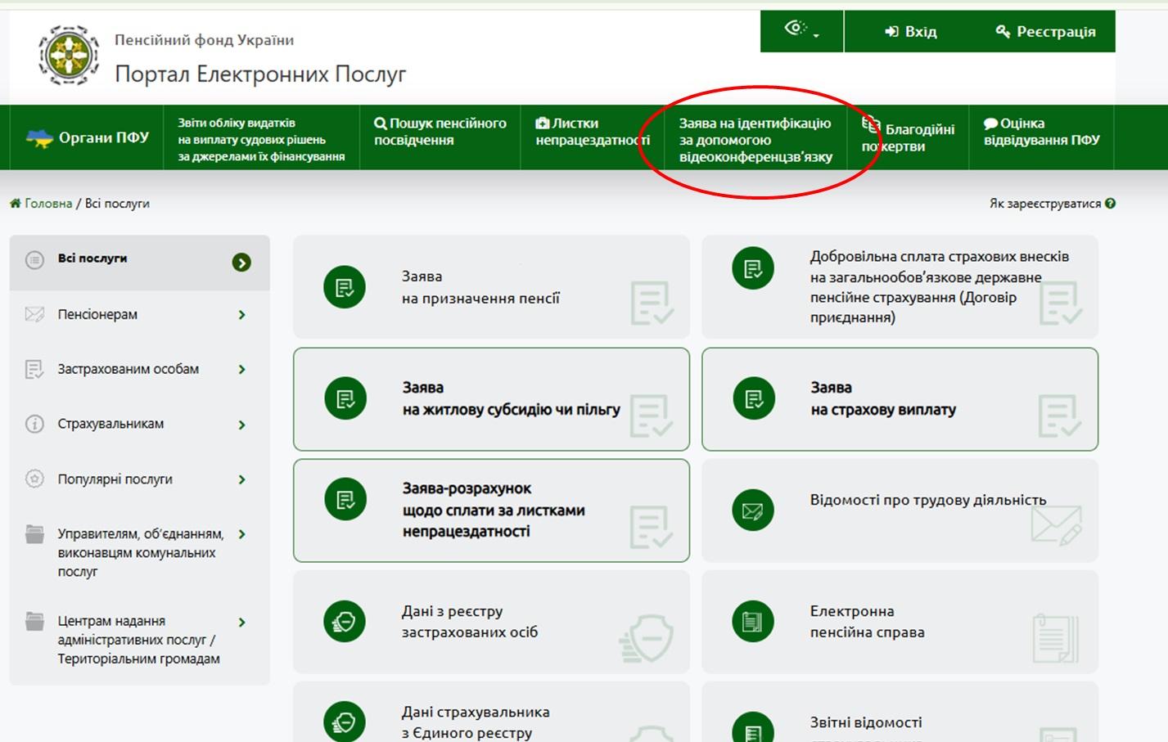Click the Благодійні пожертви icon
Image resolution: width=1168 pixels, height=742 pixels.
871,125
